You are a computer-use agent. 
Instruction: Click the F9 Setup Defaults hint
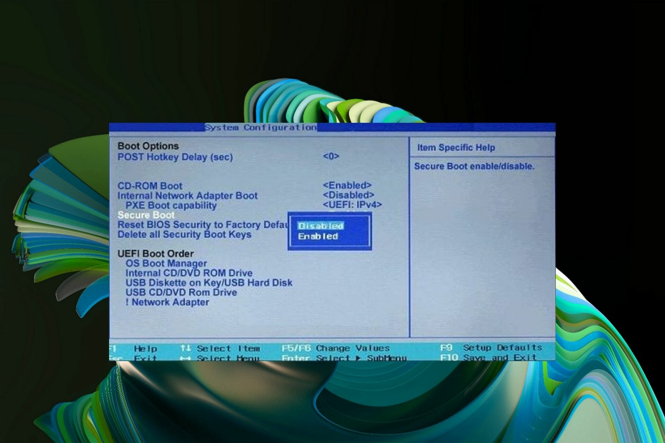[x=491, y=347]
